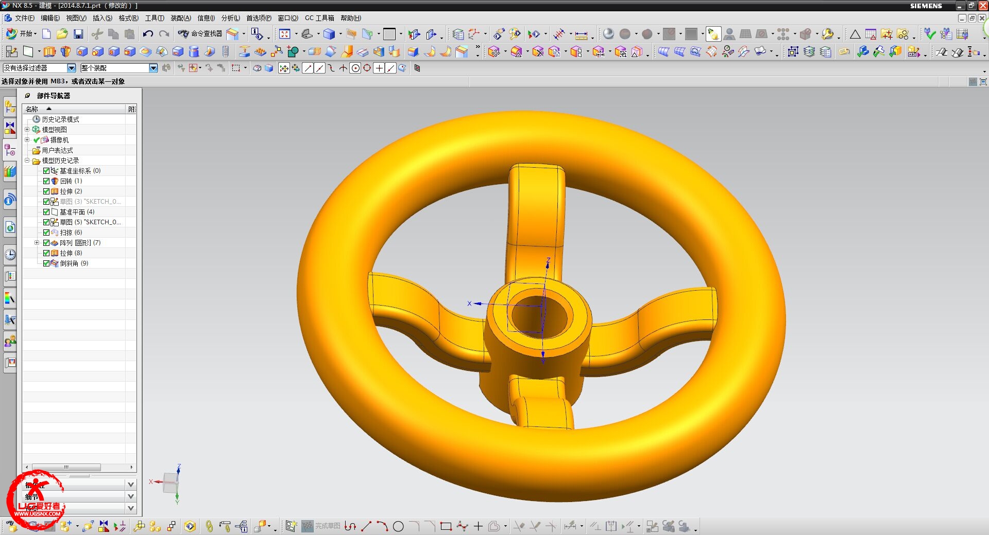This screenshot has width=989, height=535.
Task: Select the Extrude tool icon
Action: [49, 51]
